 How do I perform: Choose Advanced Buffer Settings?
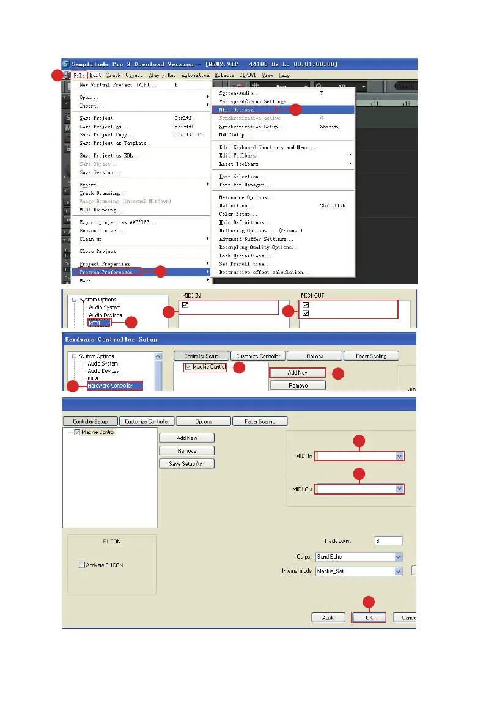282,240
